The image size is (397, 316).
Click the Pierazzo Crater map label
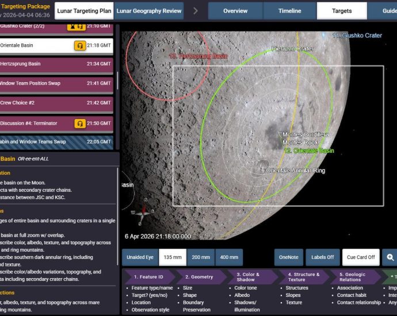point(292,48)
